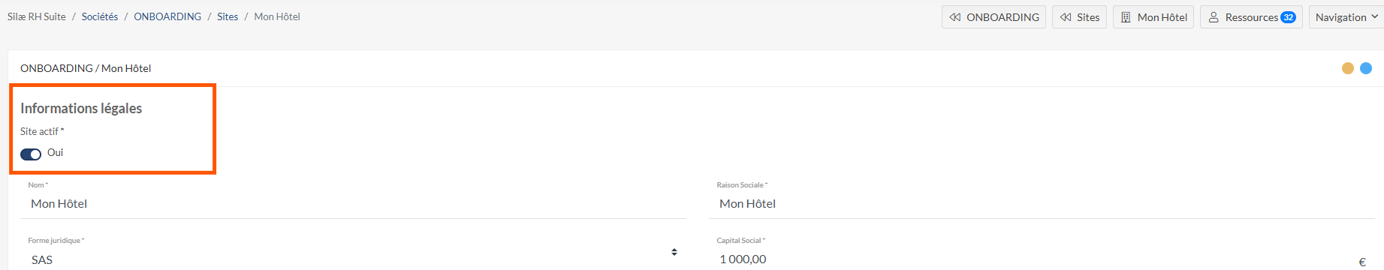This screenshot has height=270, width=1384.
Task: Go to ONBOARDING breadcrumb link
Action: pos(167,16)
